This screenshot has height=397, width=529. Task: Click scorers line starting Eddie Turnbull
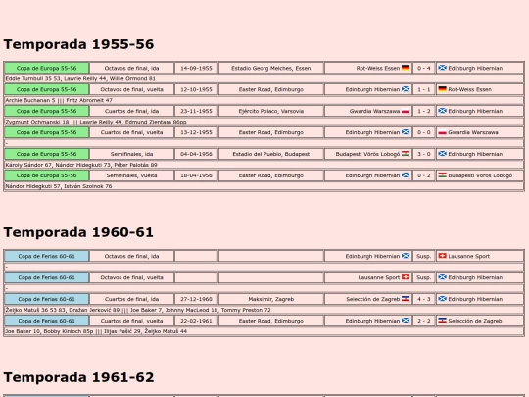click(264, 78)
